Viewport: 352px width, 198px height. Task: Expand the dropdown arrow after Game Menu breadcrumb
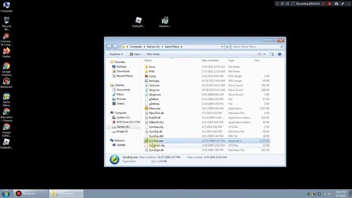click(182, 47)
